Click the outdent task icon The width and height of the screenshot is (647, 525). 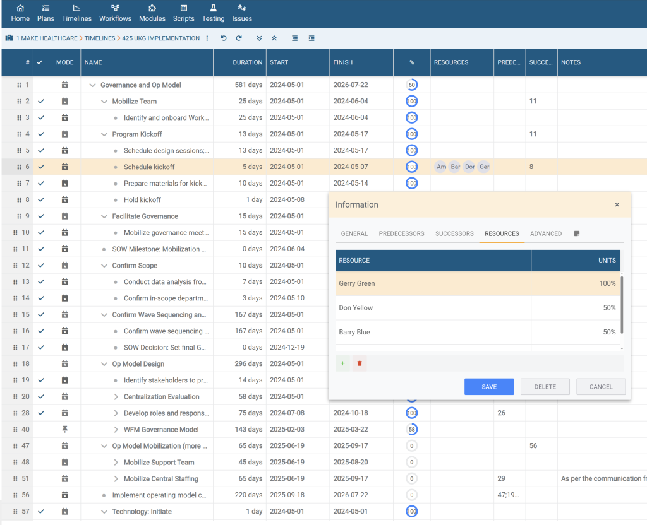click(x=295, y=38)
